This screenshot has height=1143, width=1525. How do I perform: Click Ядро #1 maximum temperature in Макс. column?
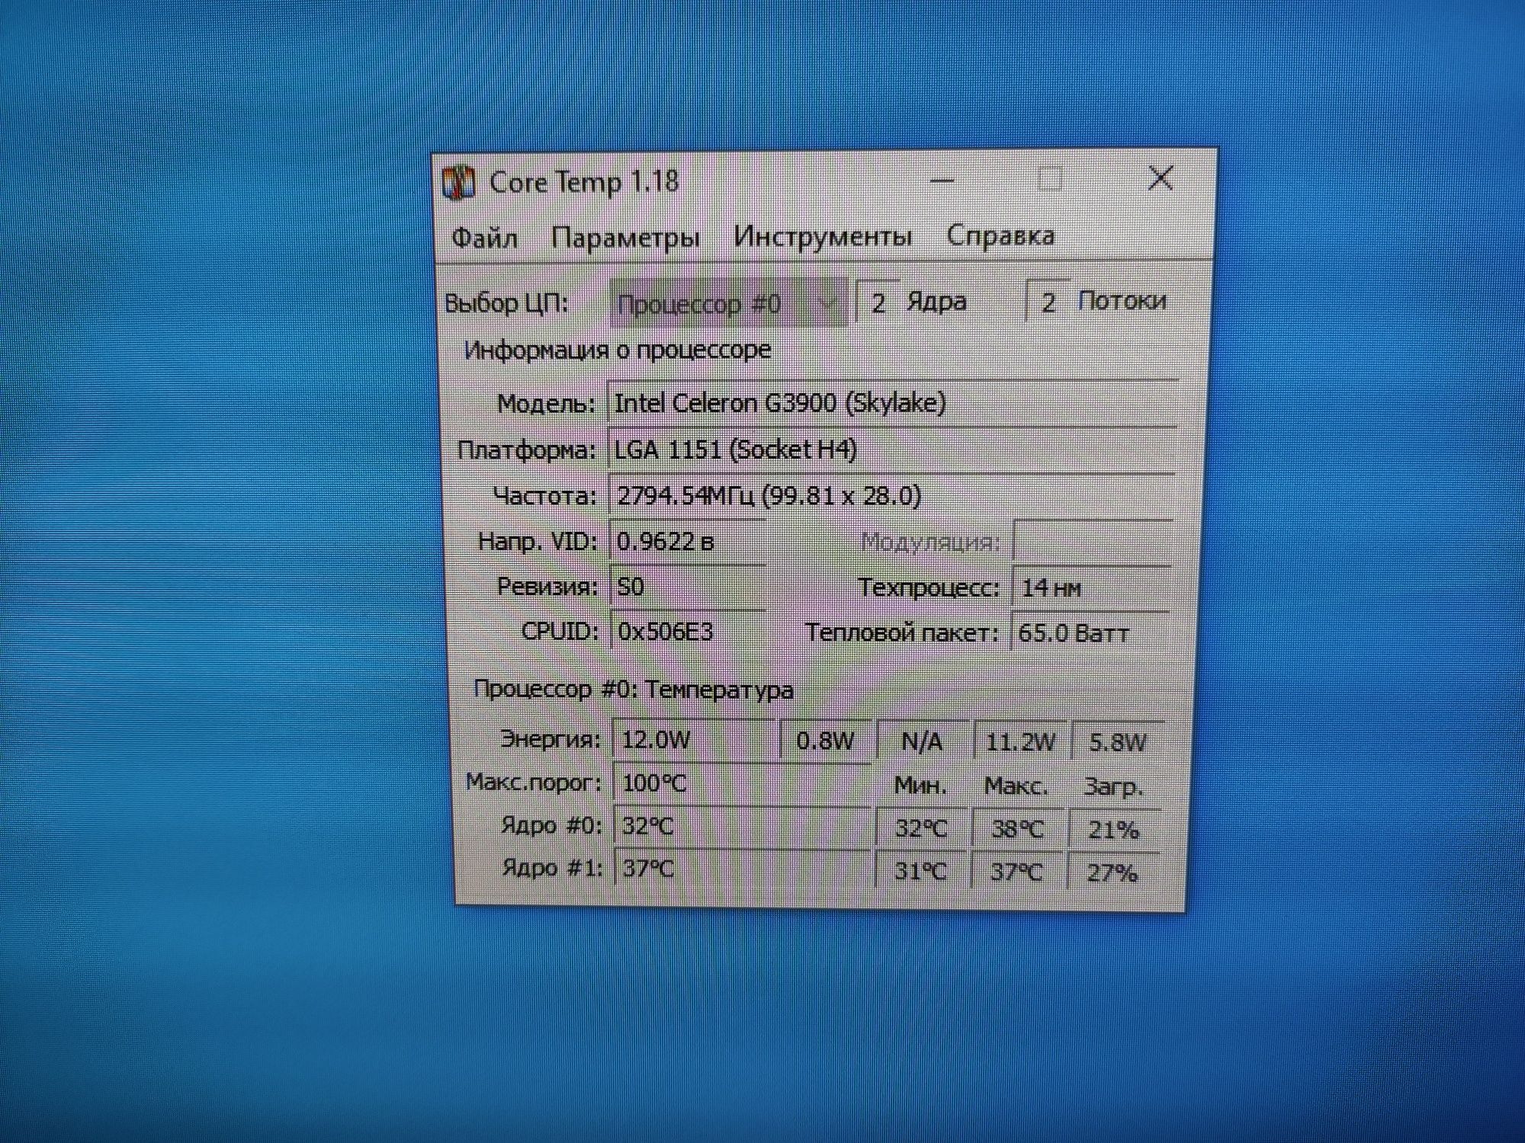pyautogui.click(x=1016, y=872)
